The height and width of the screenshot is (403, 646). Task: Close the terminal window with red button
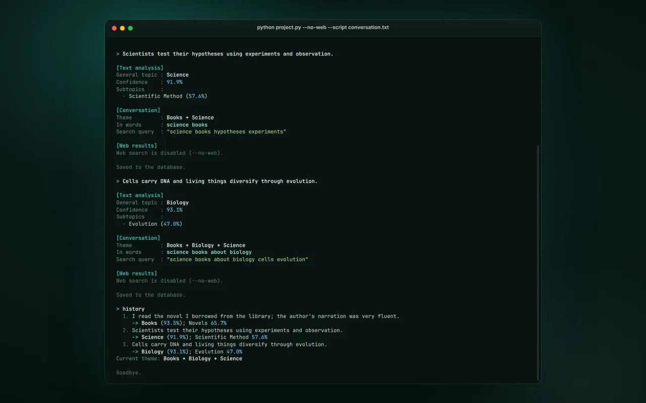click(114, 28)
